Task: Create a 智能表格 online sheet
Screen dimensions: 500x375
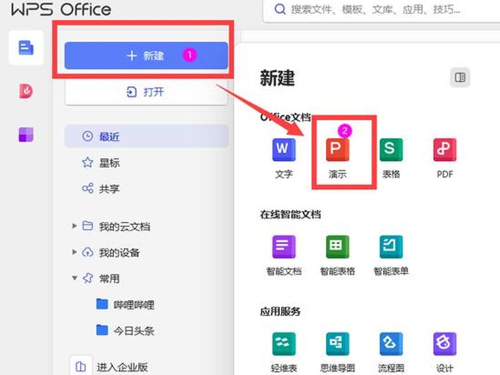Action: 337,256
